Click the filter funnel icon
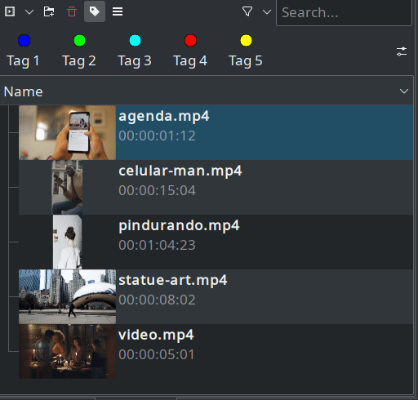This screenshot has height=400, width=418. tap(247, 11)
